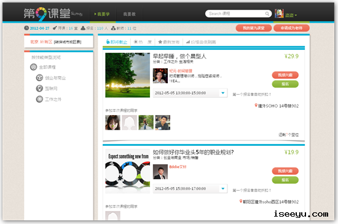
Task: Click the address 朝阳区建外soho西区14号楼902
Action: [x=271, y=202]
